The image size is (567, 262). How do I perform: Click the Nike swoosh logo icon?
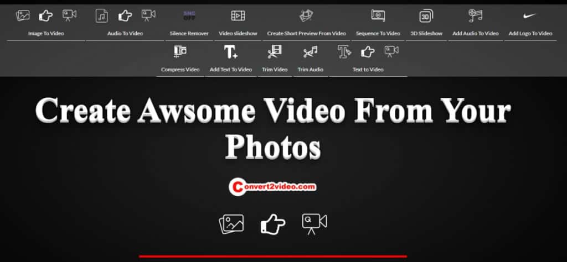pyautogui.click(x=530, y=15)
